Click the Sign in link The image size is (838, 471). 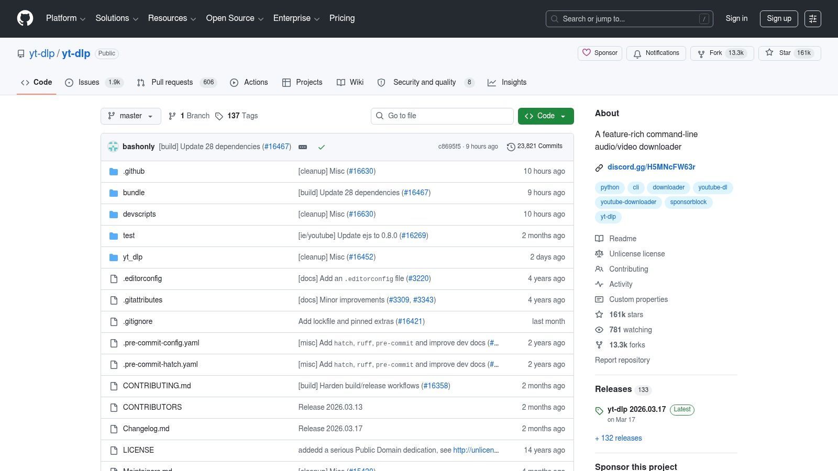pyautogui.click(x=736, y=19)
